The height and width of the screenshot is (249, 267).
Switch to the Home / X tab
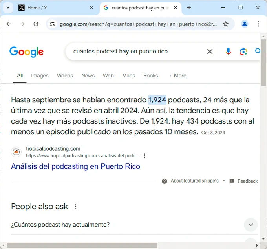pyautogui.click(x=56, y=8)
